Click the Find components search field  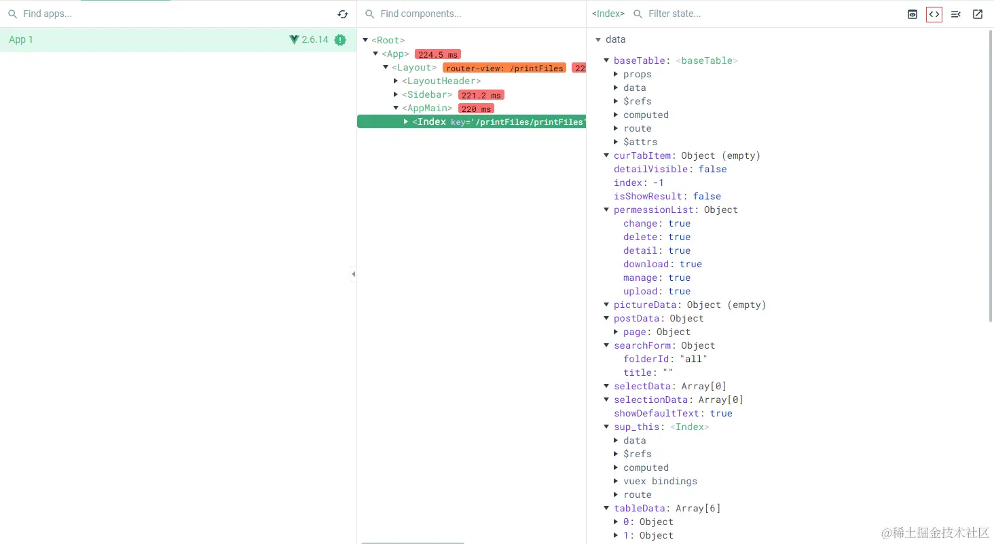[x=475, y=14]
